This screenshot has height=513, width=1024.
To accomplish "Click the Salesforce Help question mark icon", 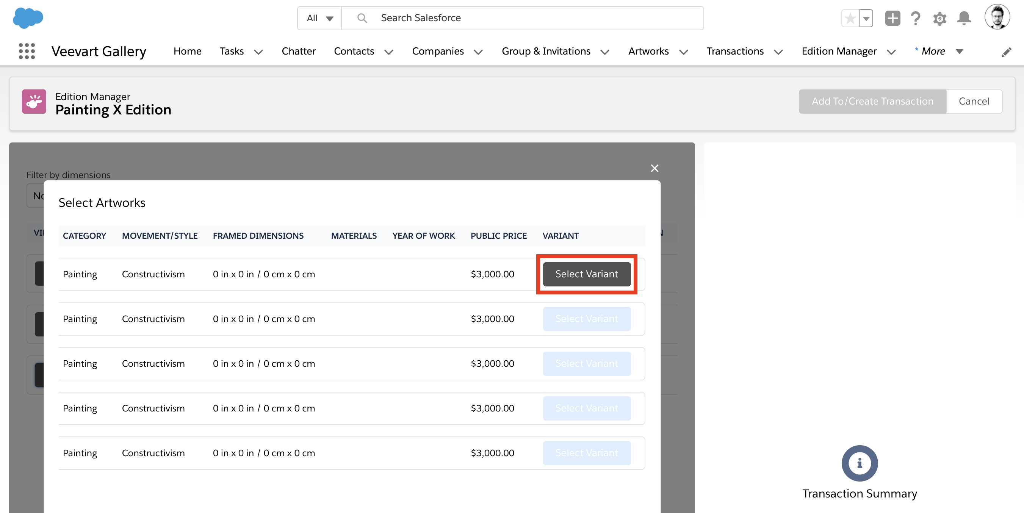I will click(916, 18).
